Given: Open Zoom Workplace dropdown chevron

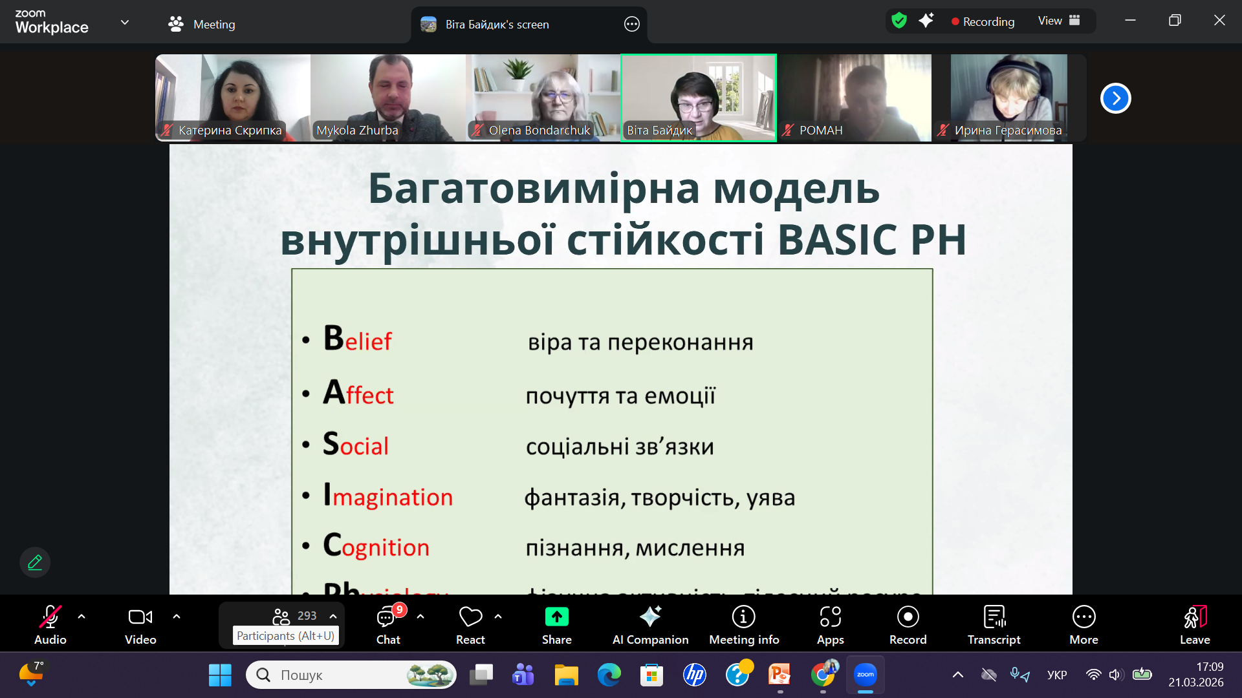Looking at the screenshot, I should click(125, 22).
